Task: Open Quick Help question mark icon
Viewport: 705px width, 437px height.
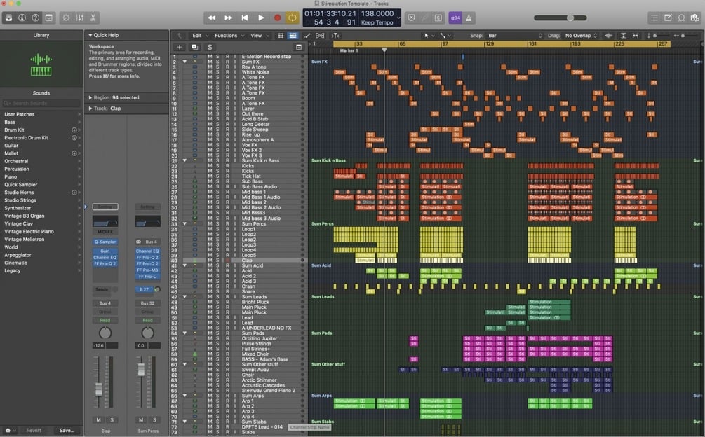Action: click(x=36, y=18)
